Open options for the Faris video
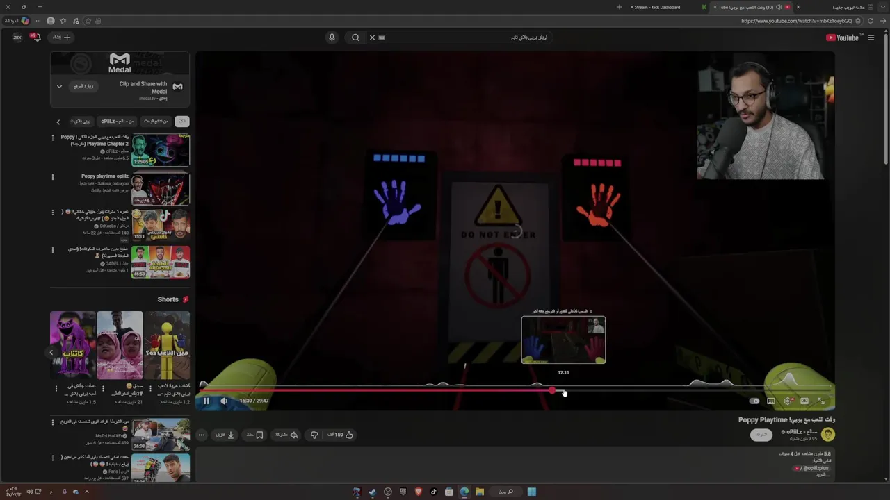The width and height of the screenshot is (890, 500). tap(52, 458)
